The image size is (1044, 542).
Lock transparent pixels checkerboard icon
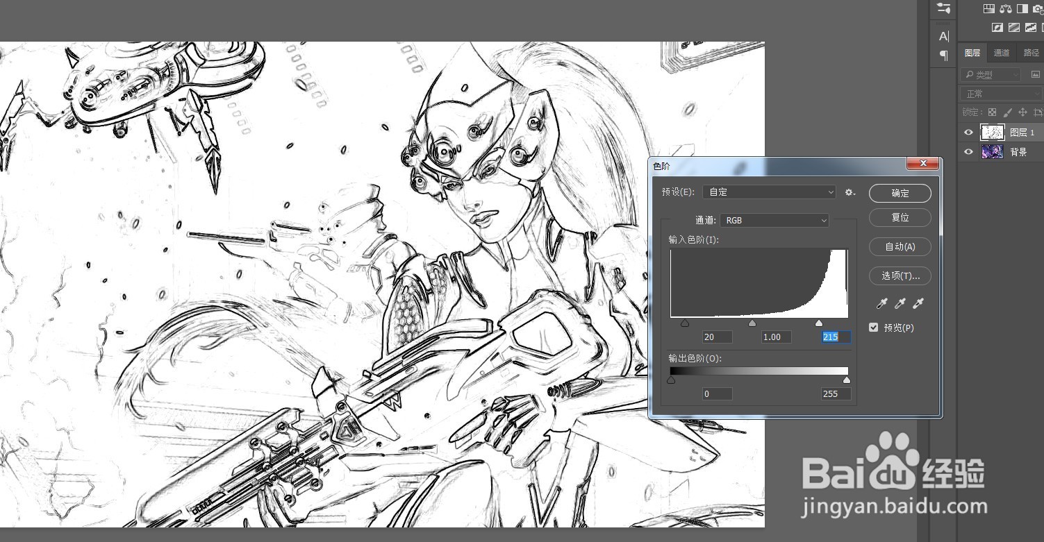click(993, 112)
